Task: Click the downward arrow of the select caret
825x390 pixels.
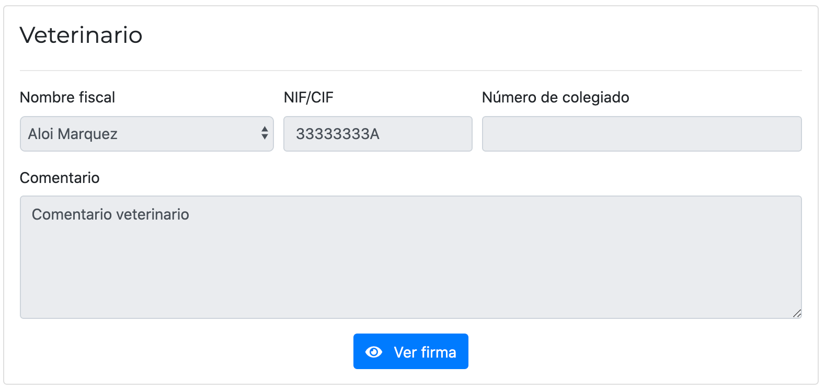Action: click(265, 137)
